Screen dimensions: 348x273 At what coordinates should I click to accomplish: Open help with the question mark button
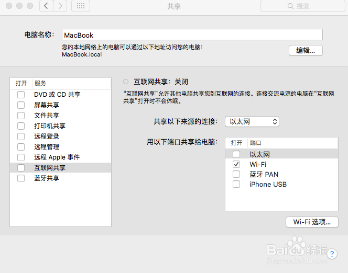pos(332,254)
